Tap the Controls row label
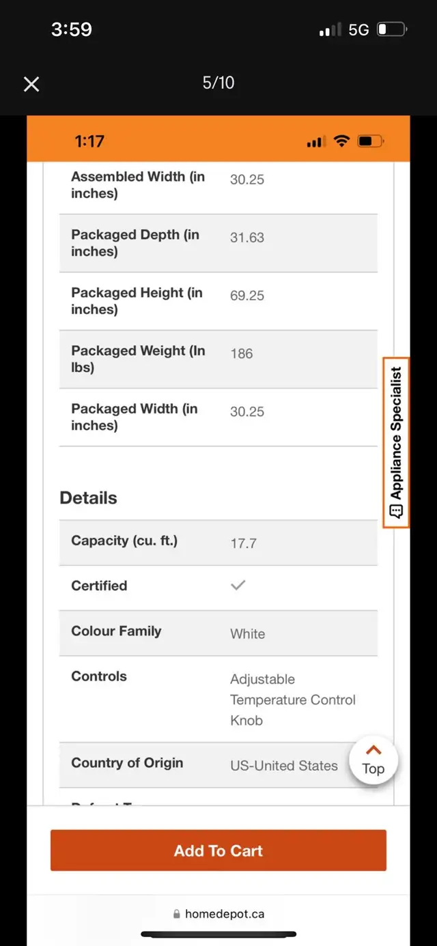437x946 pixels. pyautogui.click(x=99, y=676)
